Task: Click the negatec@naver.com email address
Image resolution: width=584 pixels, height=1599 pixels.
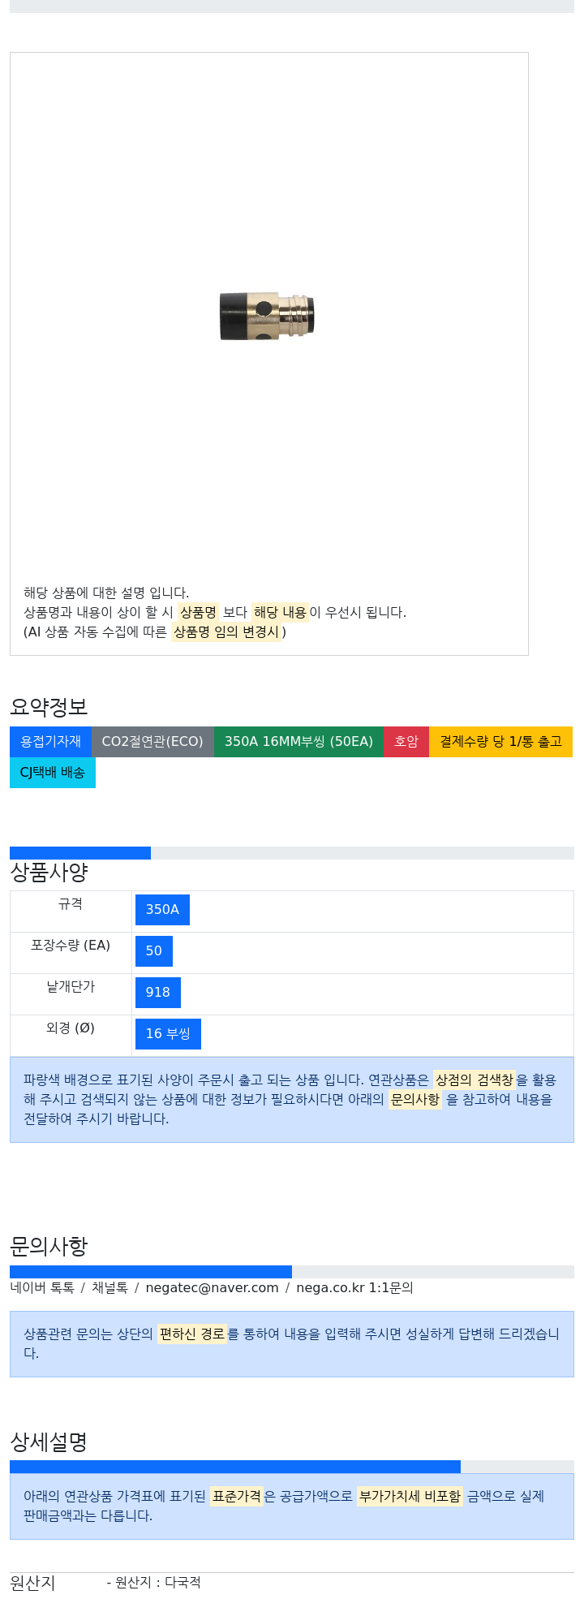Action: point(212,1287)
